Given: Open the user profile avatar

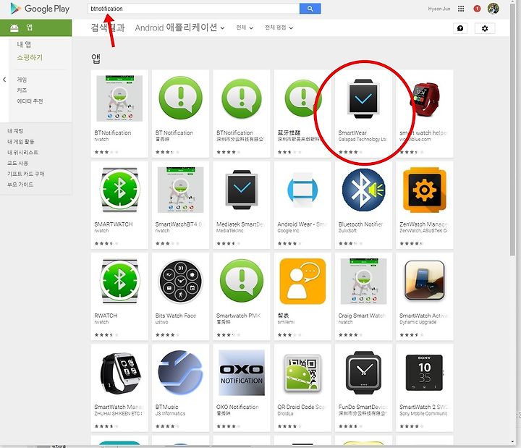Looking at the screenshot, I should (x=493, y=9).
